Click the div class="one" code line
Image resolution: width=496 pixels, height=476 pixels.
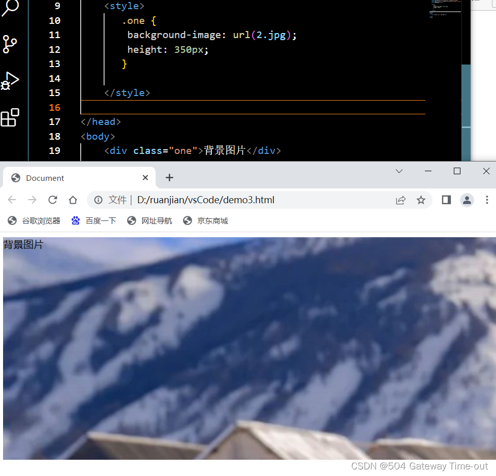(x=193, y=150)
